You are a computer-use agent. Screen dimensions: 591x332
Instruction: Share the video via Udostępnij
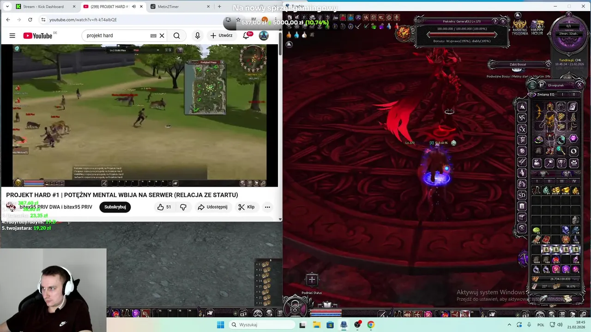tap(212, 207)
